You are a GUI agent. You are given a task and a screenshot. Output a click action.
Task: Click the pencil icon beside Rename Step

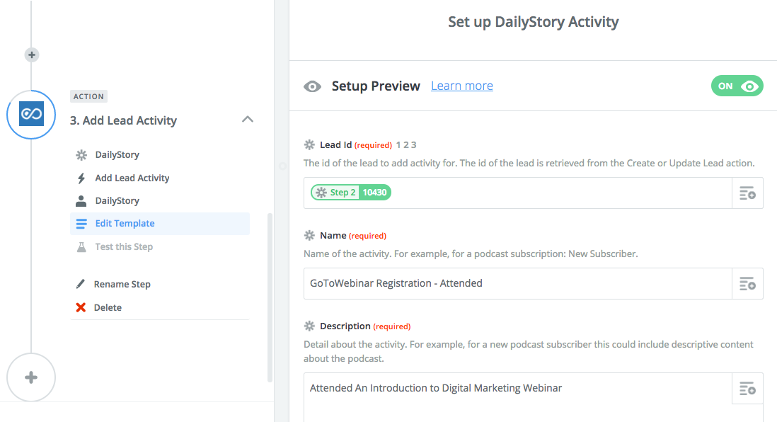click(80, 284)
